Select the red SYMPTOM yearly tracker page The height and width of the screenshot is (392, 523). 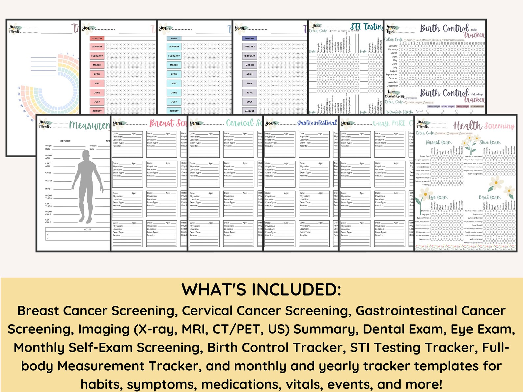point(118,67)
